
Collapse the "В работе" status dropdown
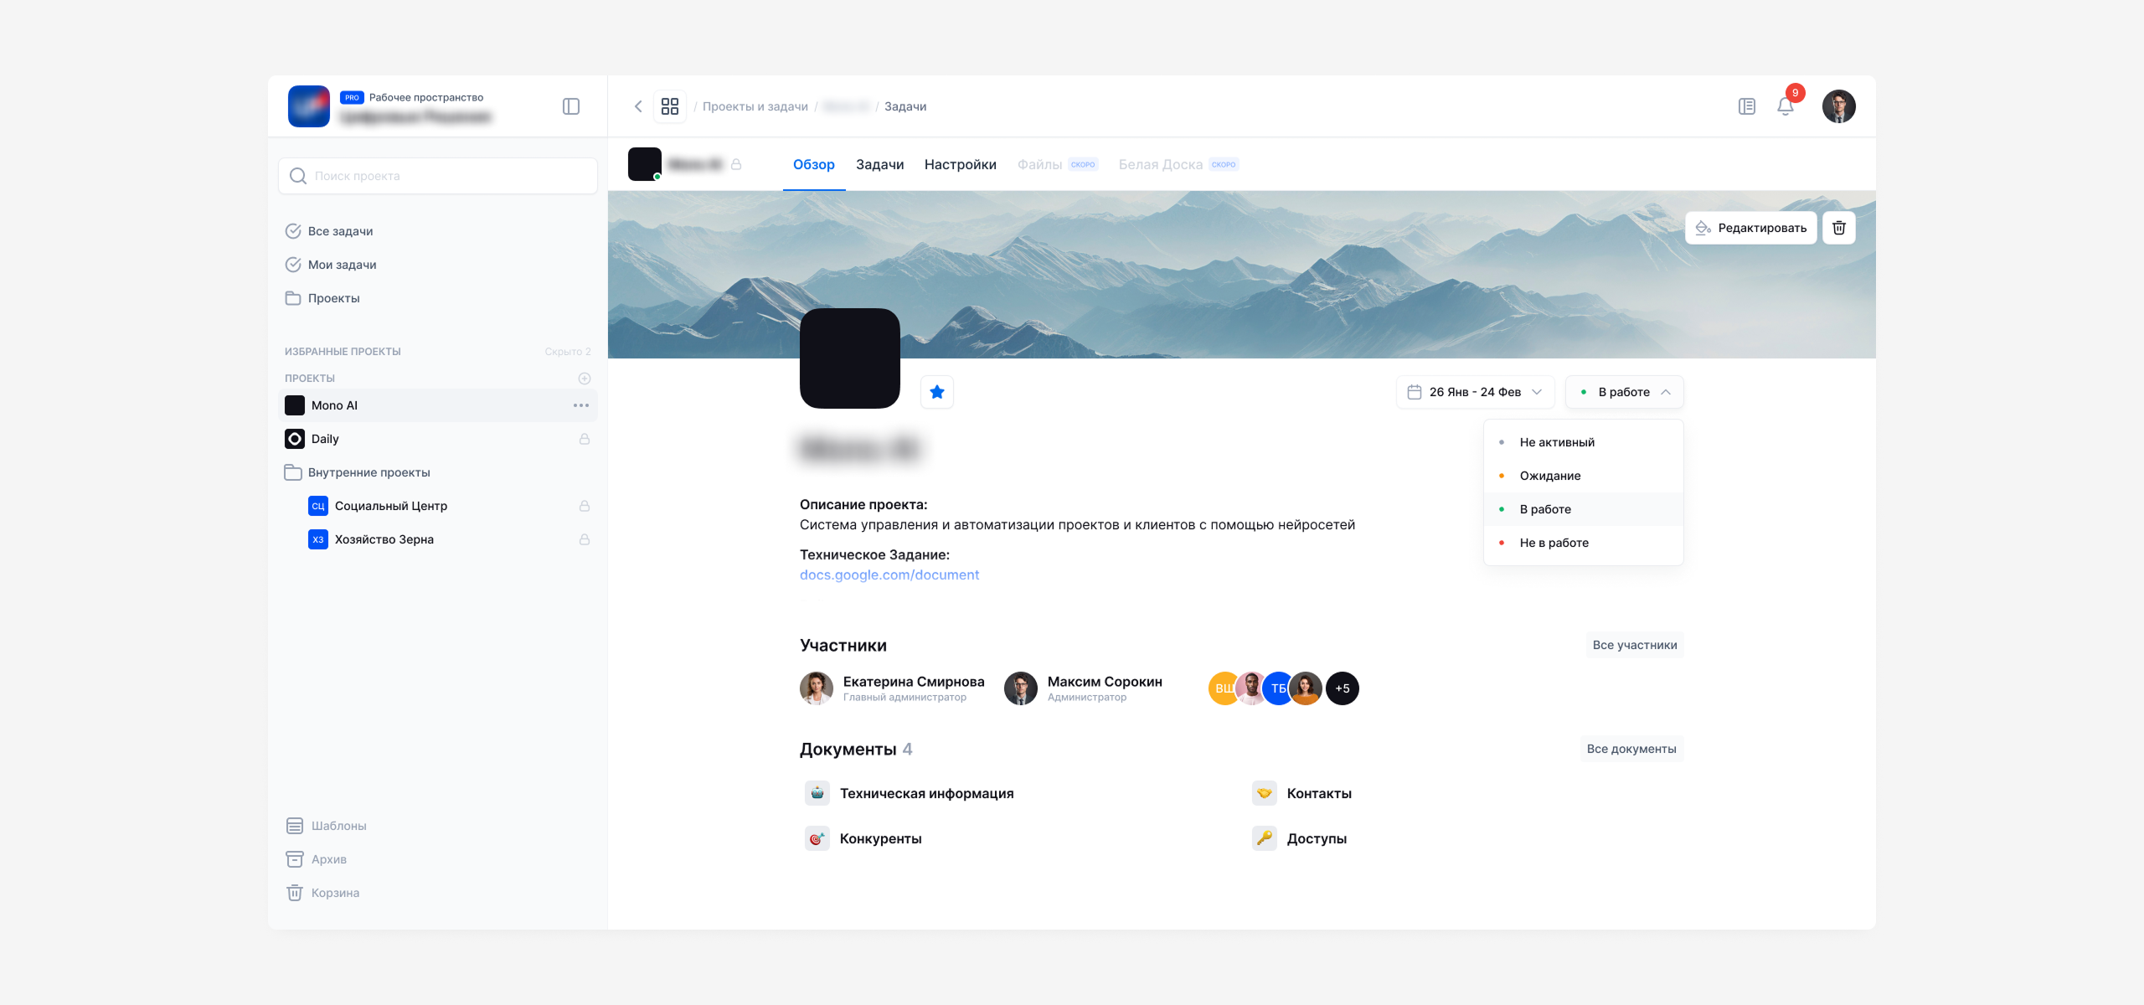[x=1624, y=392]
